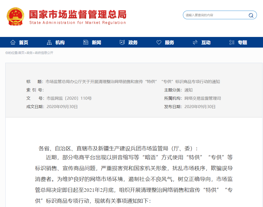This screenshot has height=207, width=263.
Task: Open the 服务 menu item
Action: pyautogui.click(x=170, y=43)
